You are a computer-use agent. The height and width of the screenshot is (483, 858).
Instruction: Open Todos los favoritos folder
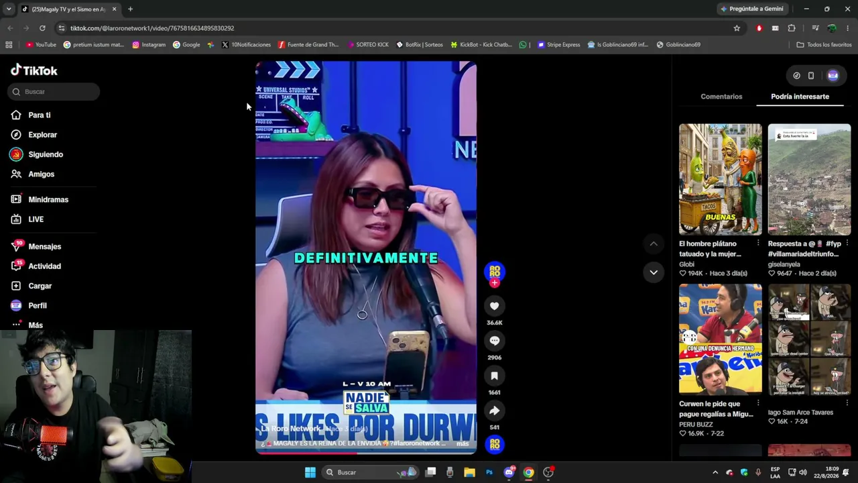pos(824,45)
